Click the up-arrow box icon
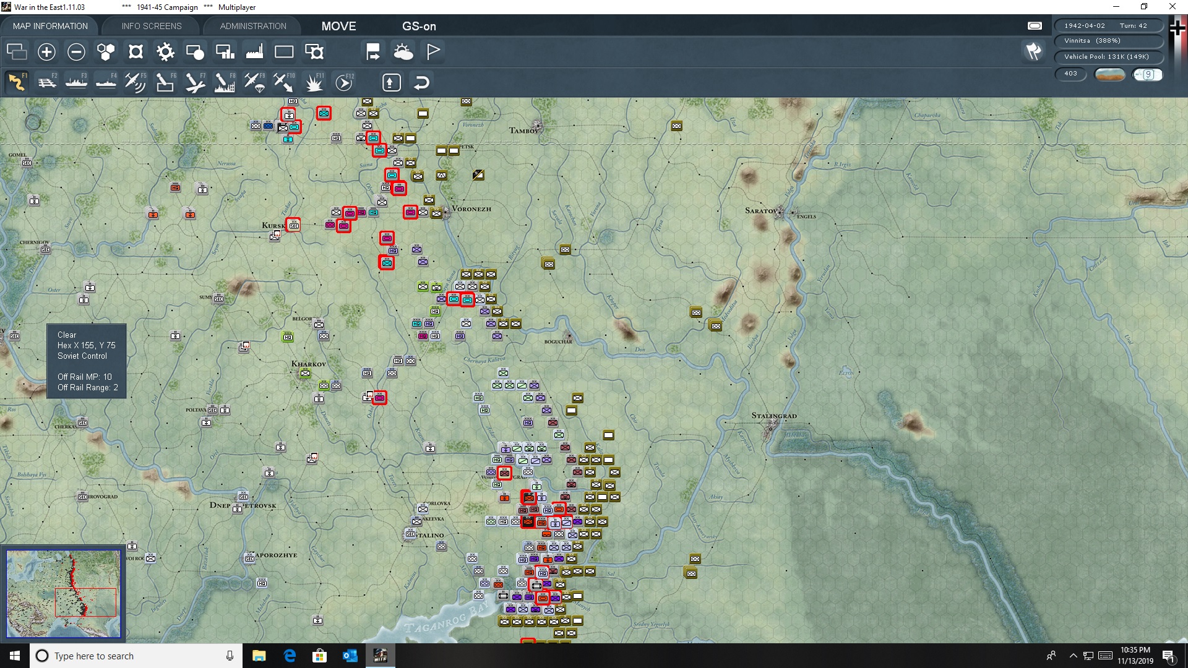Viewport: 1188px width, 668px height. [392, 82]
